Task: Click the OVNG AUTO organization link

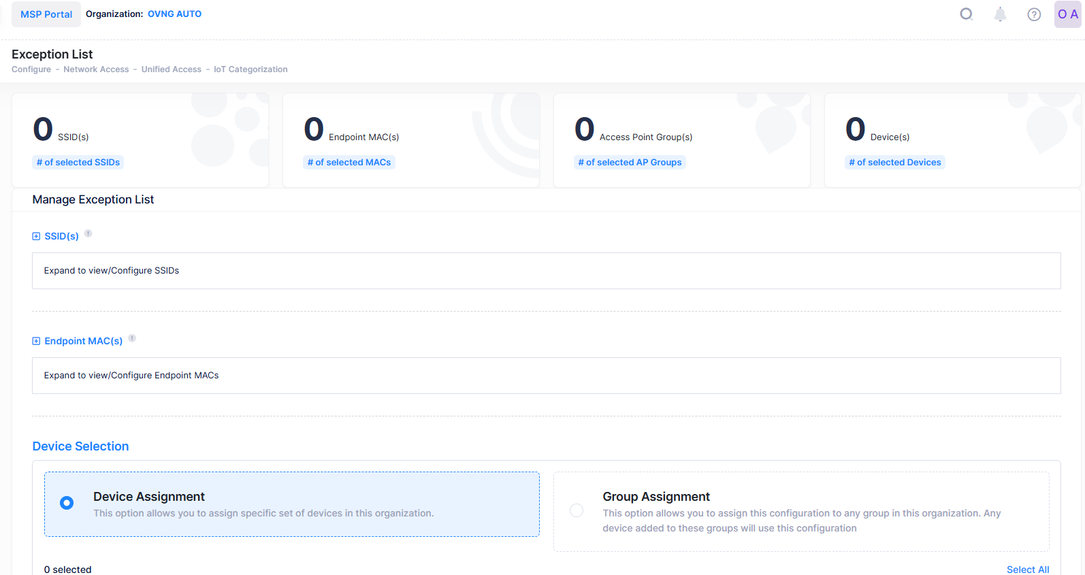Action: (x=174, y=14)
